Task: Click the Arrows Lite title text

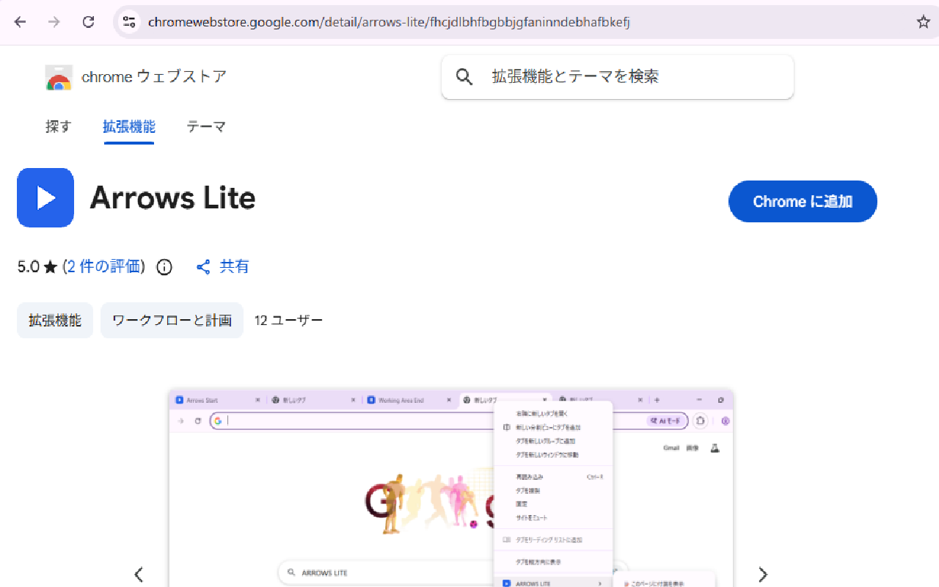Action: click(172, 198)
